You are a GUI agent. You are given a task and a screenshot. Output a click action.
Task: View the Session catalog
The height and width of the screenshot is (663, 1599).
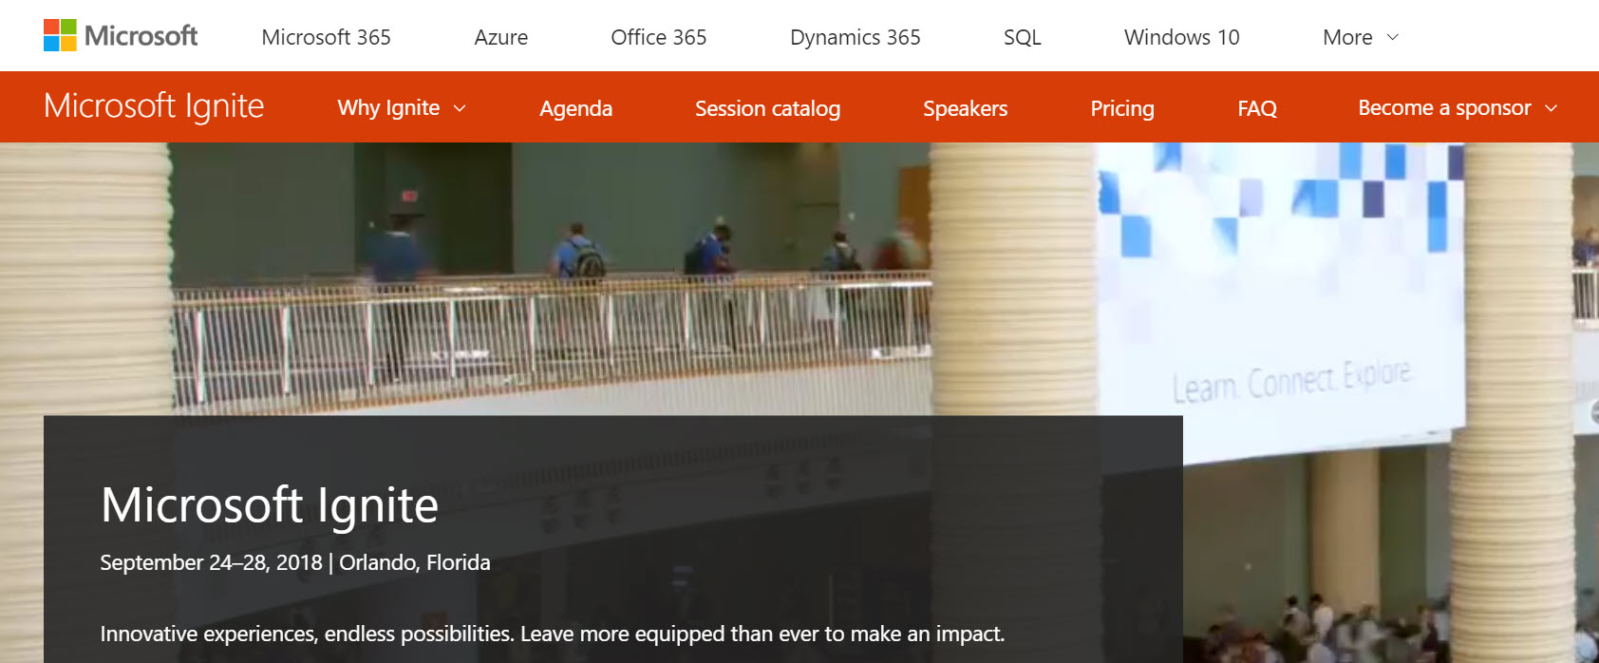point(767,109)
